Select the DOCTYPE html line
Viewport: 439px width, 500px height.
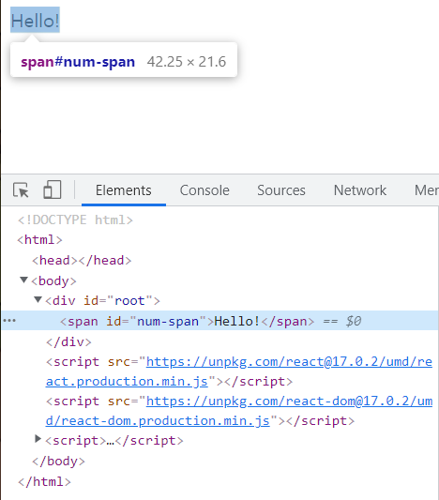pos(75,220)
